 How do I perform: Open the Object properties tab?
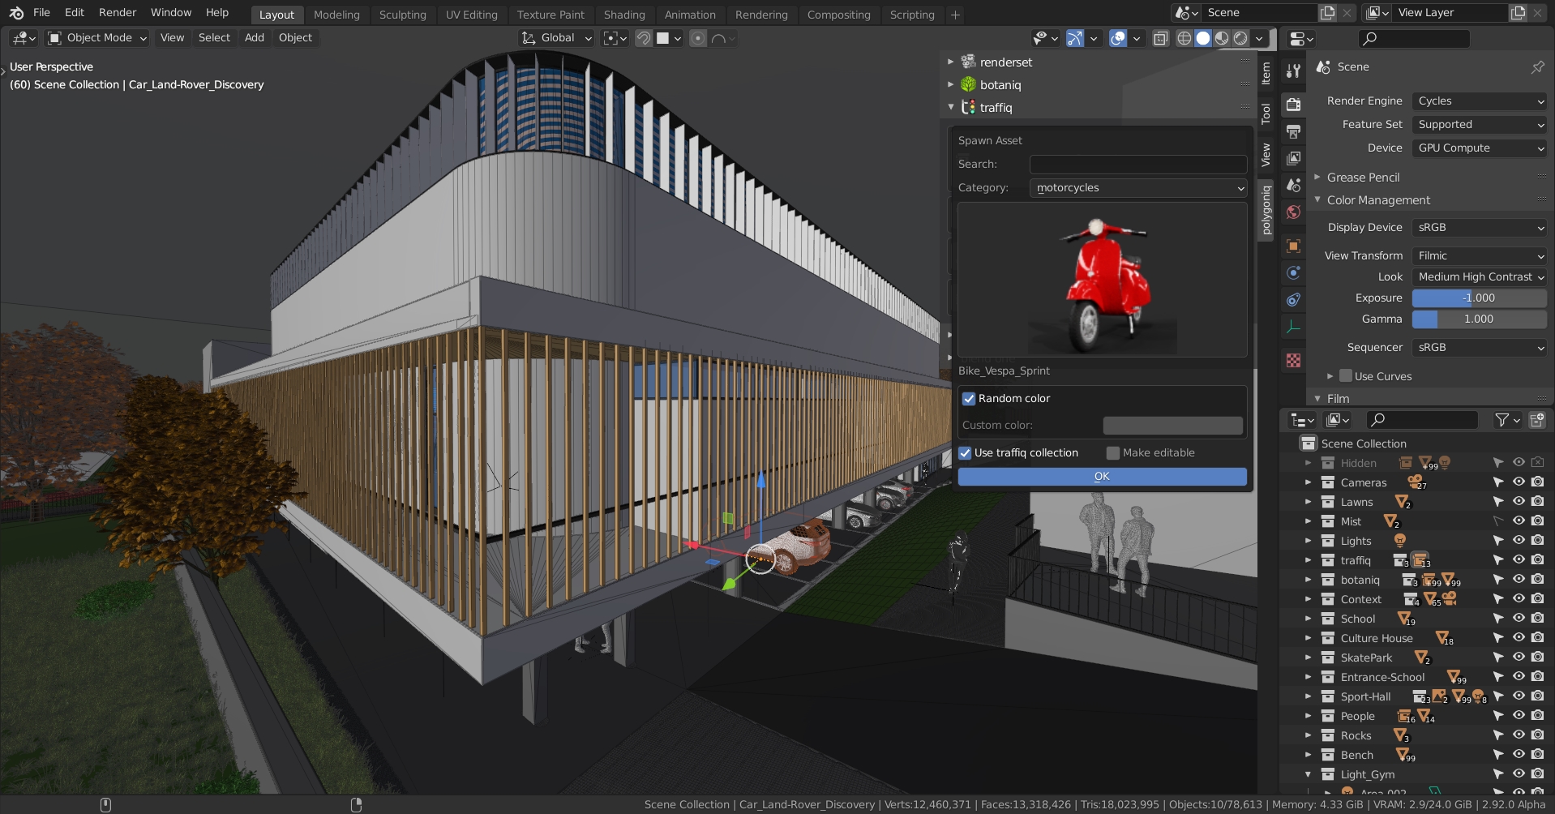(x=1293, y=246)
